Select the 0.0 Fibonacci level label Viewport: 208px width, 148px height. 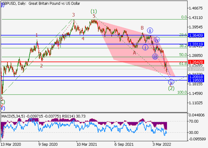click(x=184, y=17)
